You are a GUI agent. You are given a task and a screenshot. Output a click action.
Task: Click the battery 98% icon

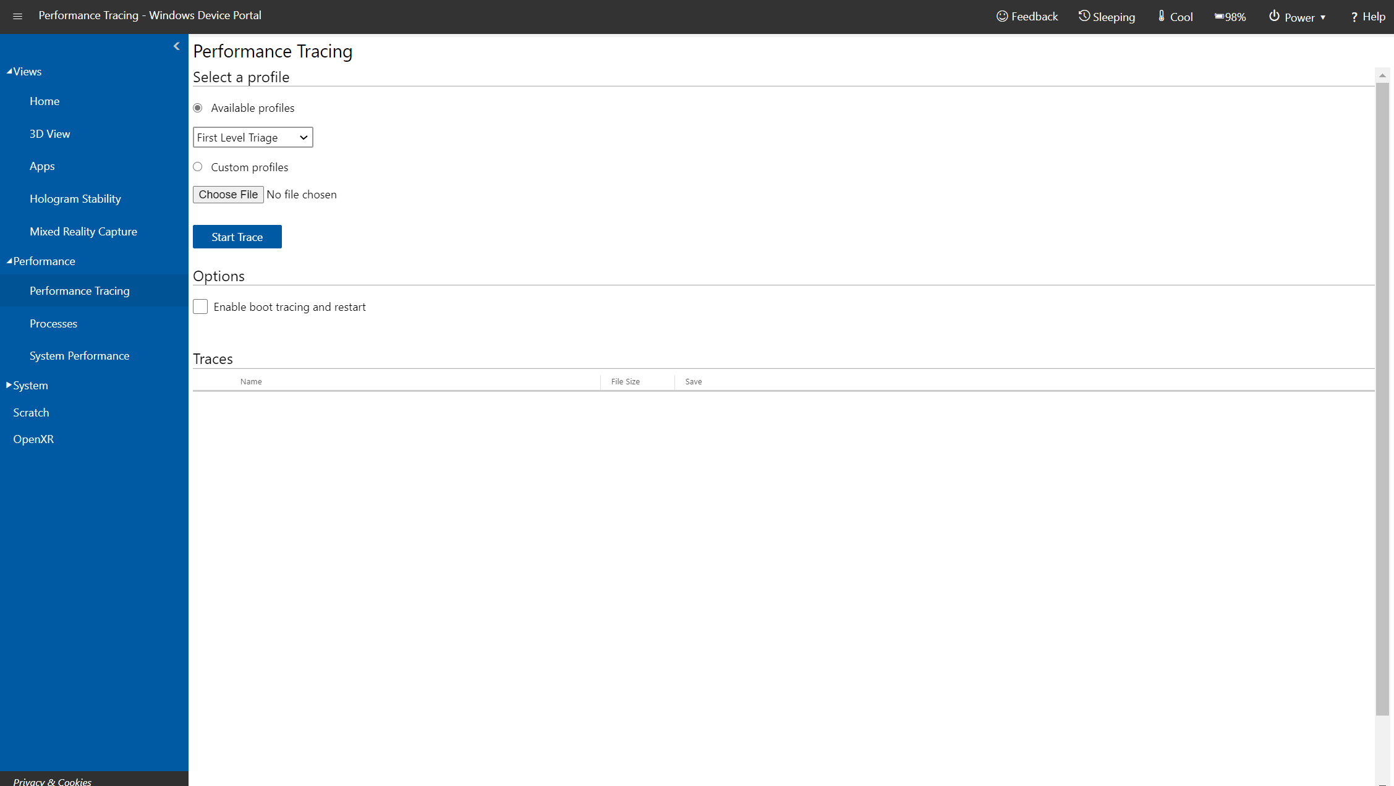point(1231,17)
